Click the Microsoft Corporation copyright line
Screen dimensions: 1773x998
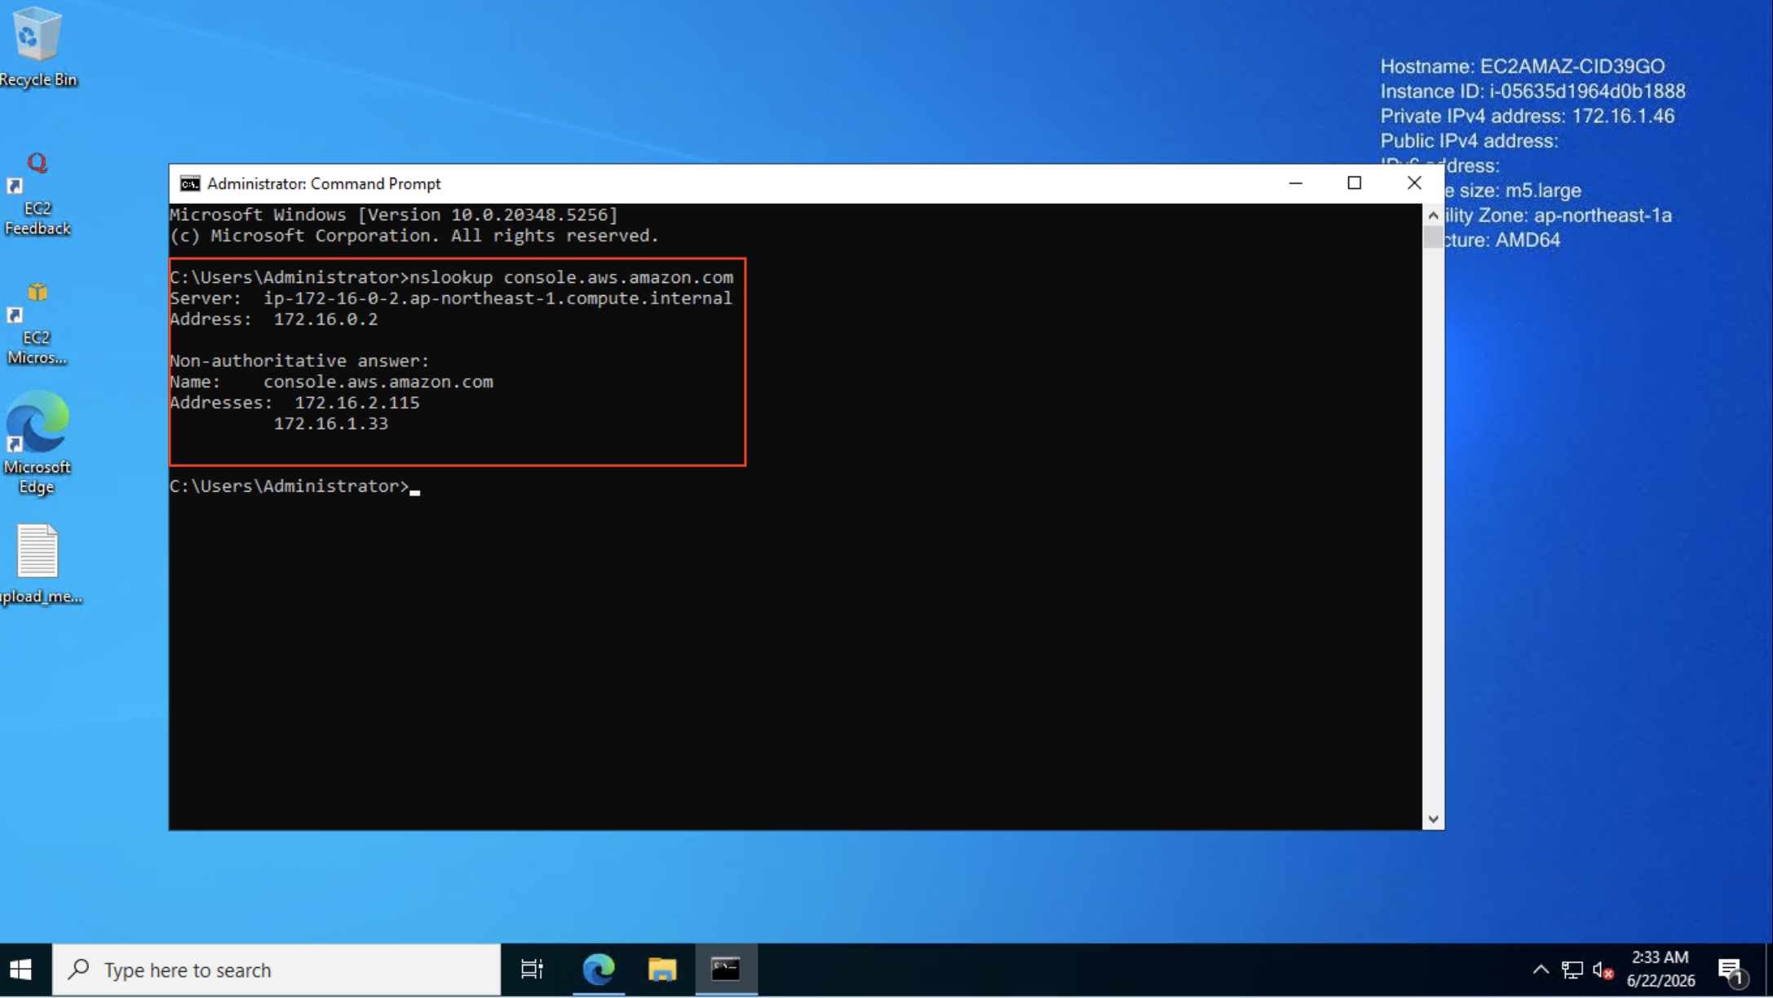(414, 236)
